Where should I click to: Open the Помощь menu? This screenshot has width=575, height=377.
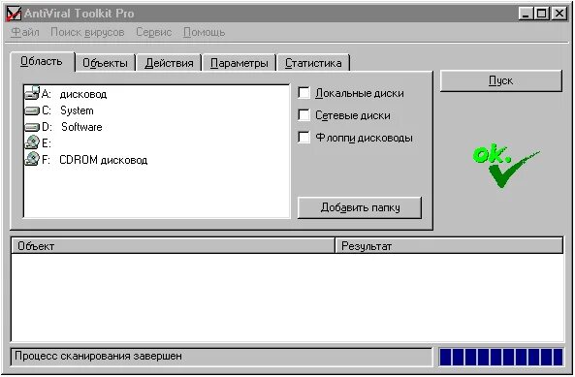pyautogui.click(x=204, y=32)
